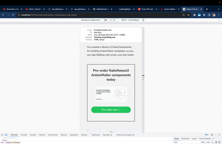Close the DevTools panel

(219, 135)
